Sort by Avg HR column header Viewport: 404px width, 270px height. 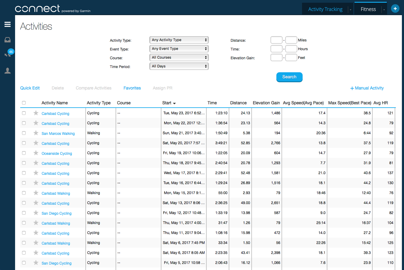(x=381, y=103)
